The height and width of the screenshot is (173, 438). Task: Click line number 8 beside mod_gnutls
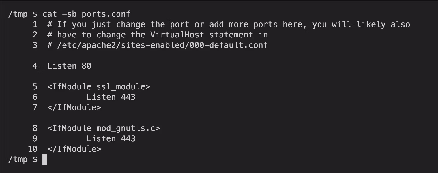click(x=35, y=128)
